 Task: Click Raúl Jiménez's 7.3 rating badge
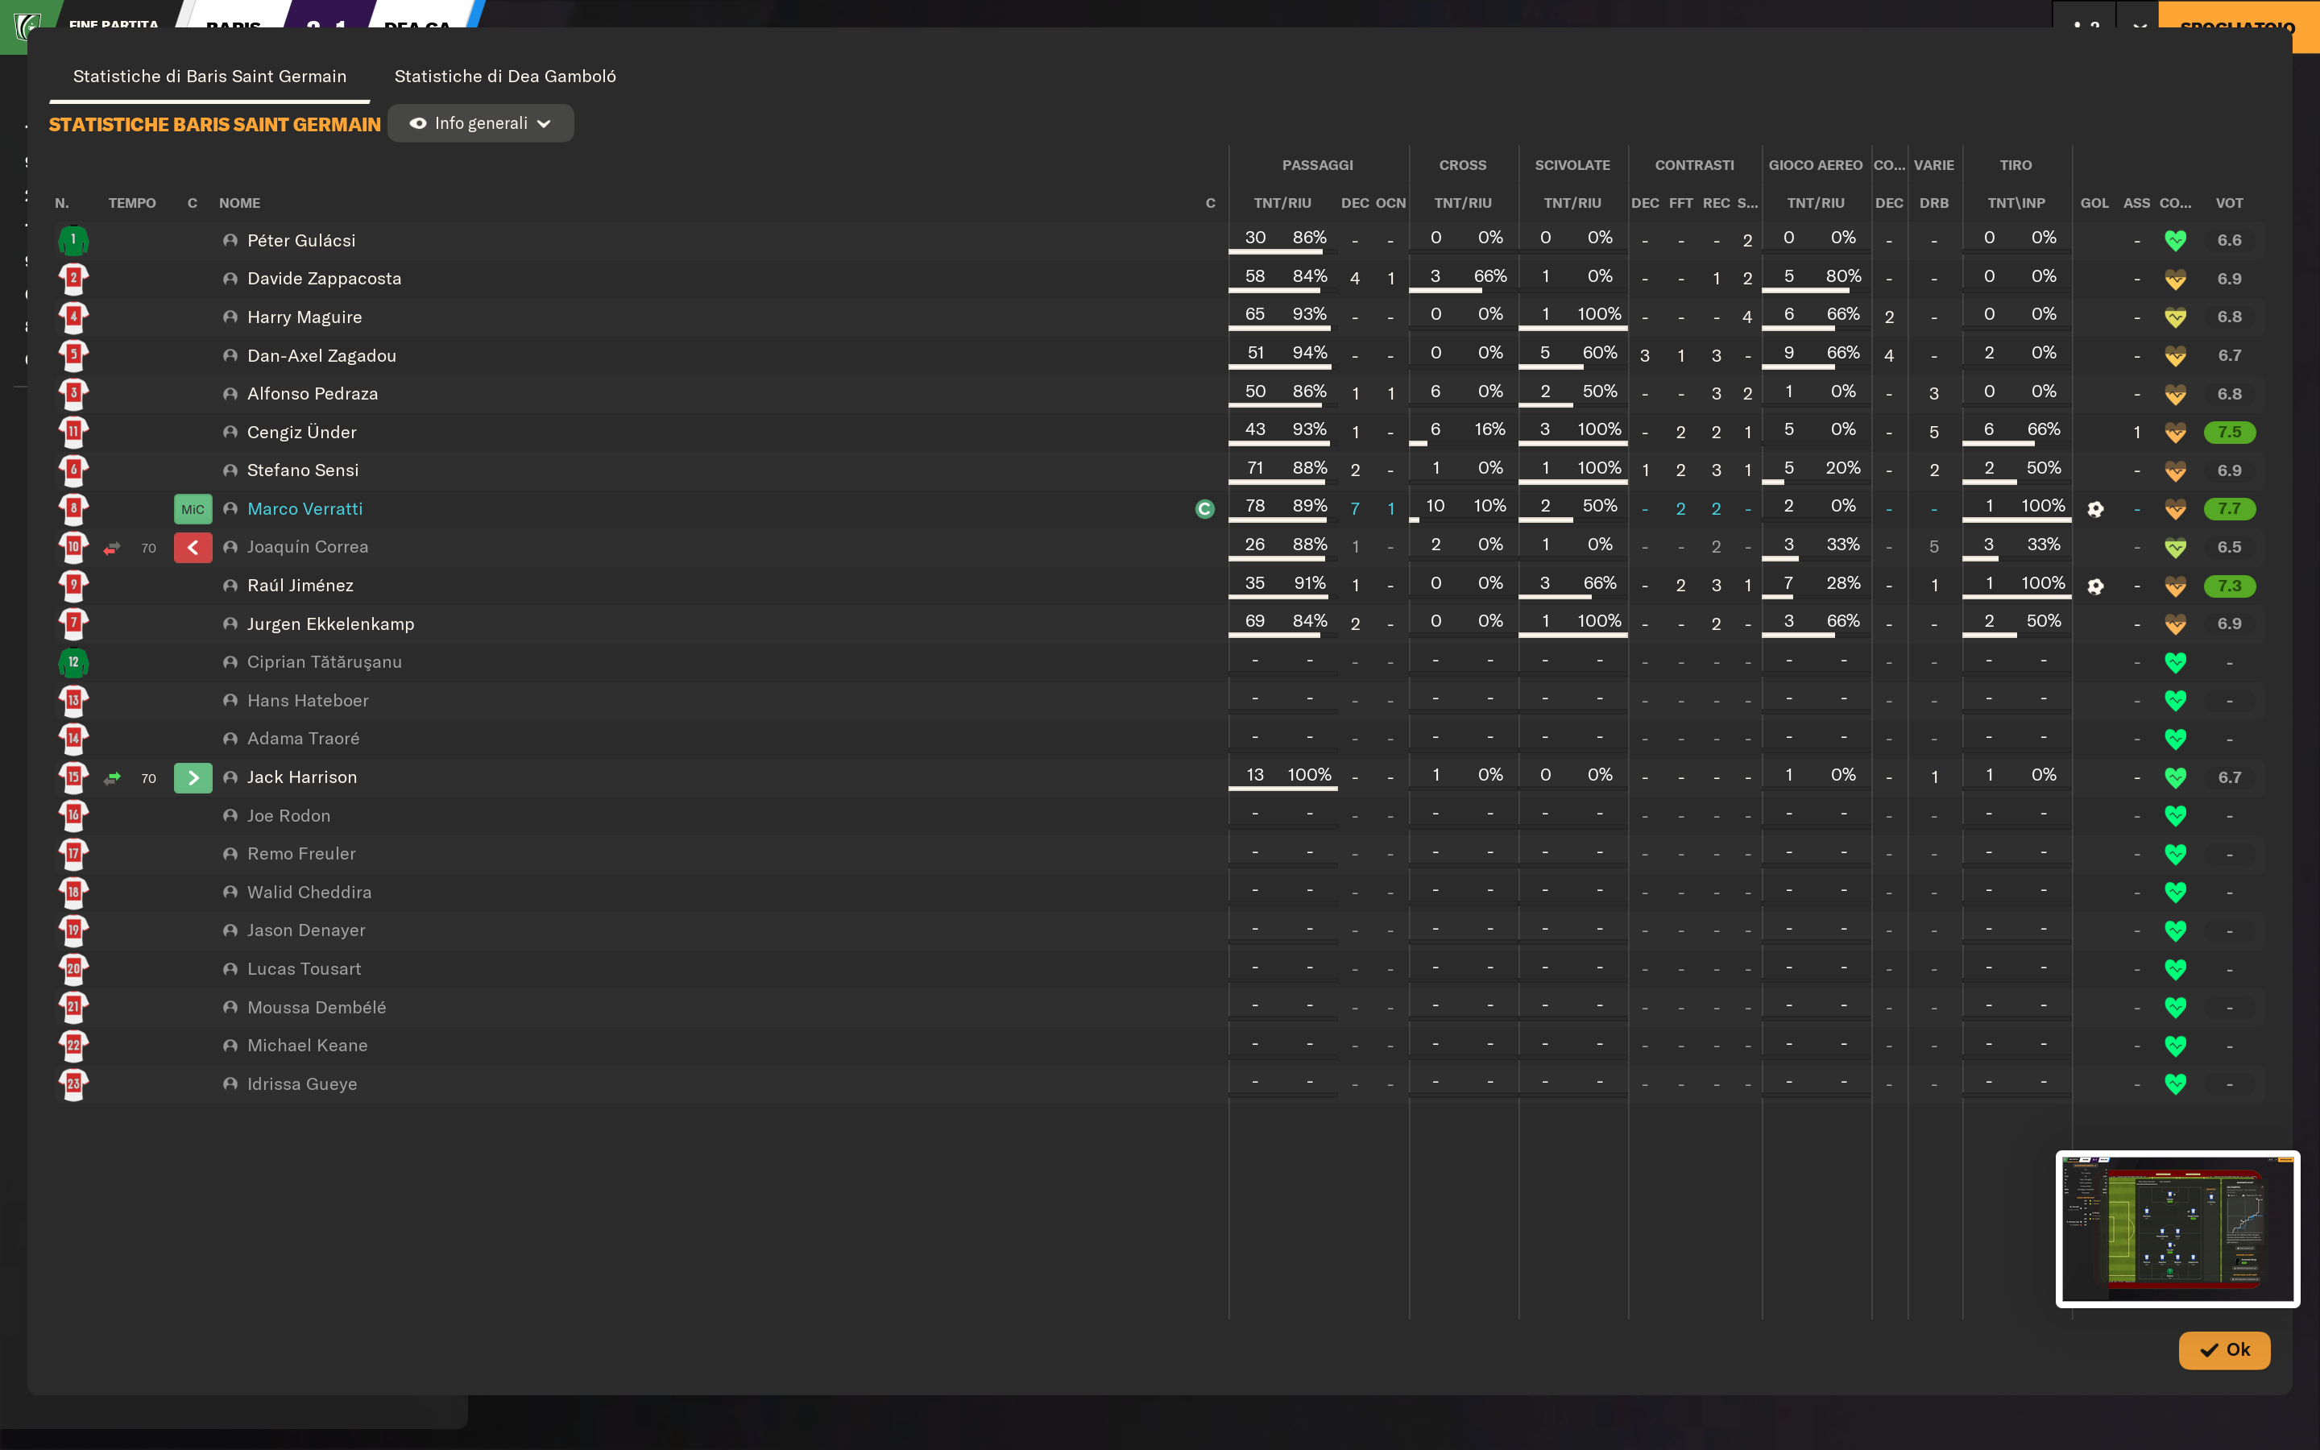(x=2229, y=586)
